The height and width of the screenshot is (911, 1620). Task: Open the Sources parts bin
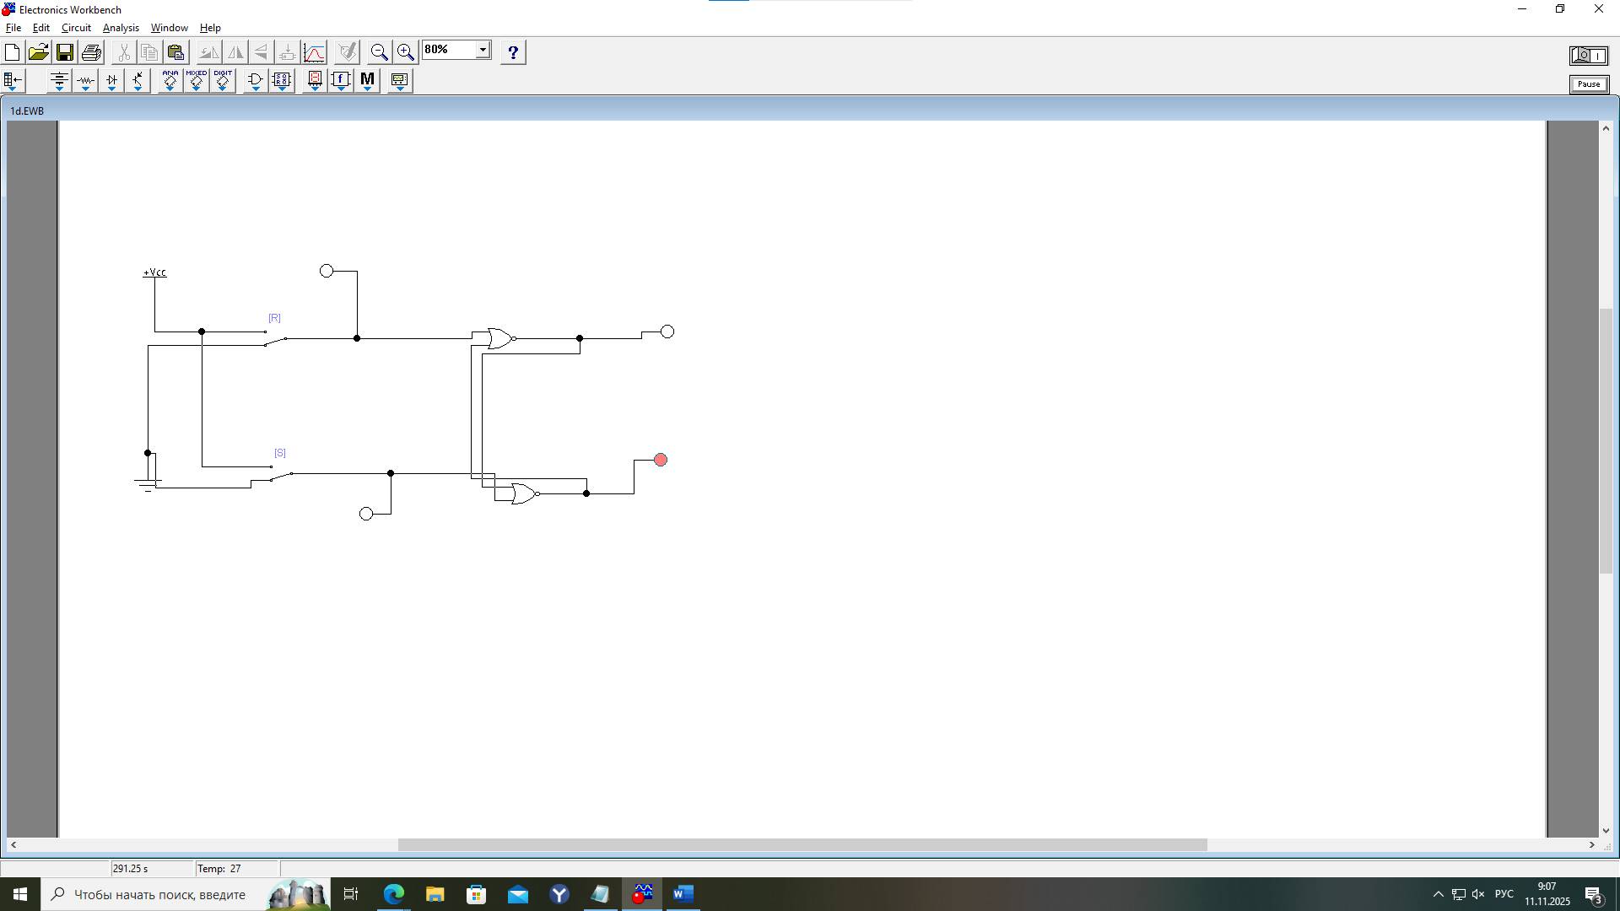click(59, 81)
